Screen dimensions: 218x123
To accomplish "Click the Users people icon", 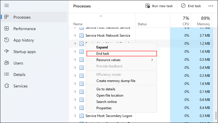I will click(7, 63).
